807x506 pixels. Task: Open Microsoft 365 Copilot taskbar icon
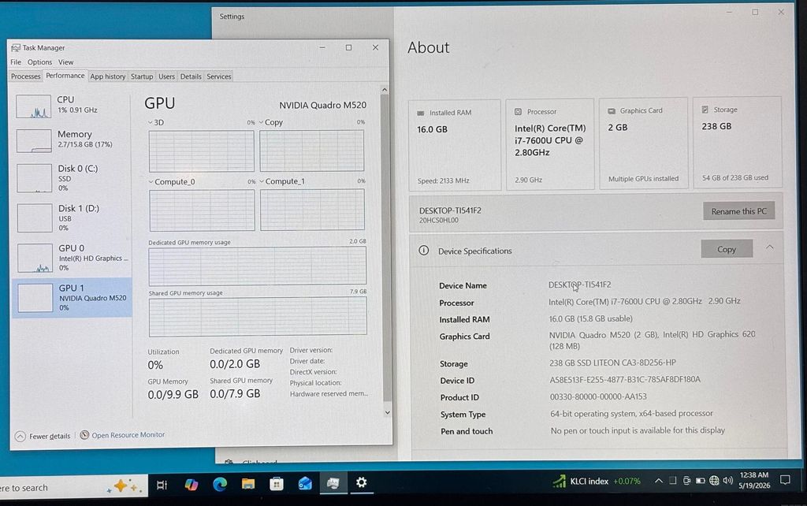pos(192,485)
